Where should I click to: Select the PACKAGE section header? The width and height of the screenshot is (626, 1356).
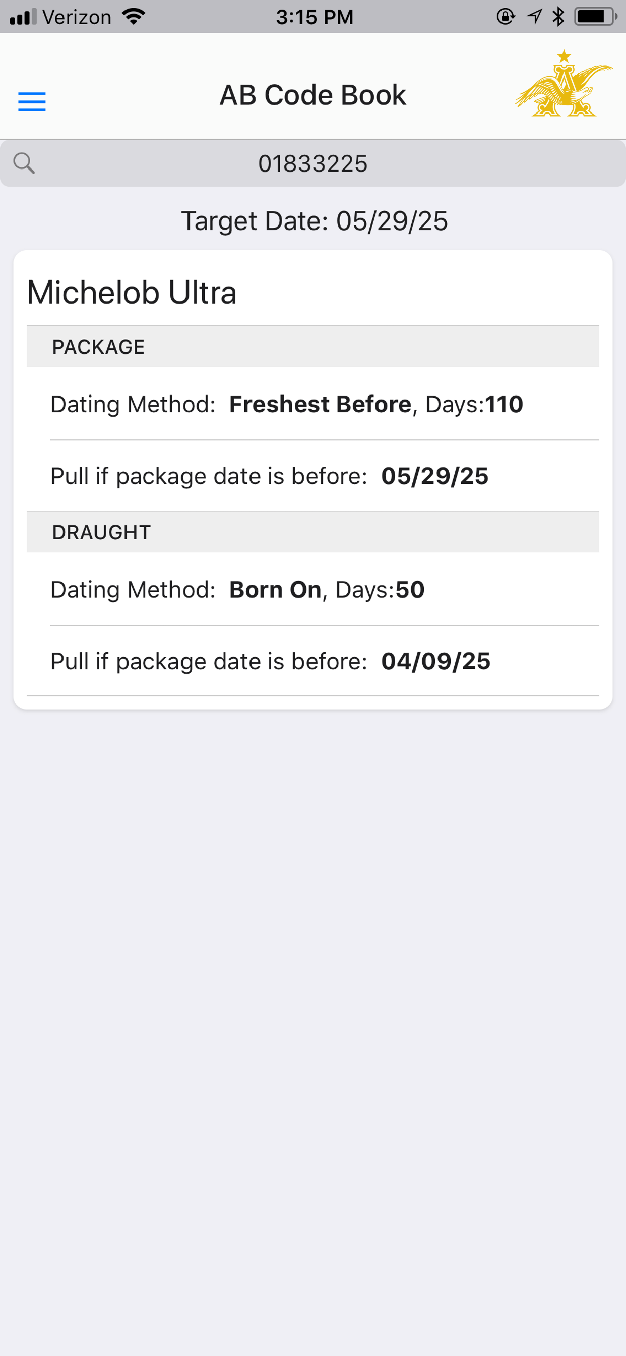[313, 347]
